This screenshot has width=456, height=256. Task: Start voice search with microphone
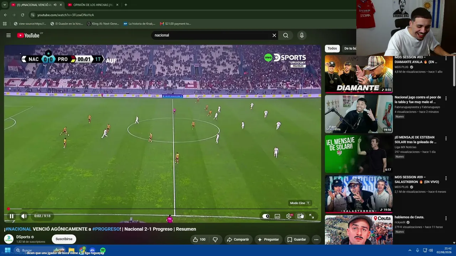(302, 35)
